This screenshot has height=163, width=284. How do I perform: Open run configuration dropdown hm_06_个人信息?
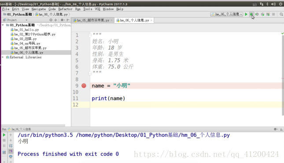227,14
